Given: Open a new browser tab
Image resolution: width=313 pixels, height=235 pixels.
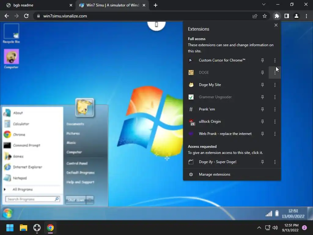Looking at the screenshot, I should tap(156, 5).
